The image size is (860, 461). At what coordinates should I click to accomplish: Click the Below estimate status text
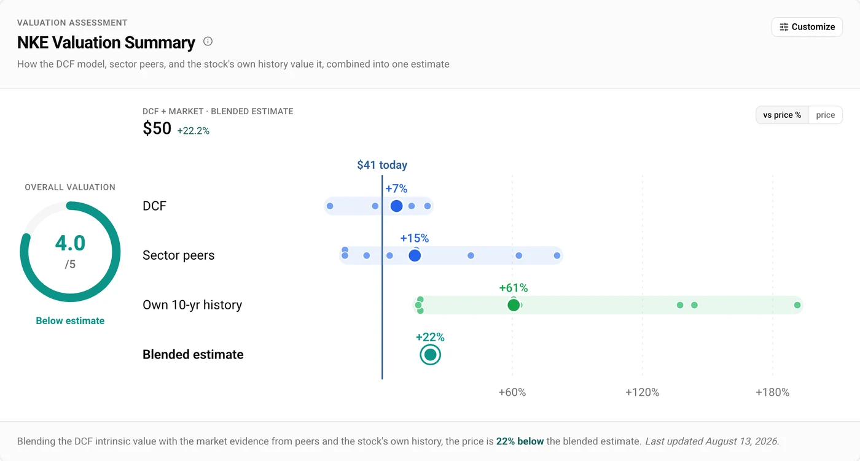point(70,321)
